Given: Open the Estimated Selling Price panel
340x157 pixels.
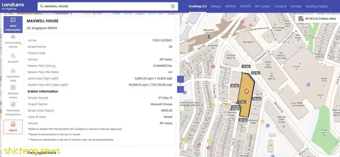Looking at the screenshot, I should pos(13,109).
